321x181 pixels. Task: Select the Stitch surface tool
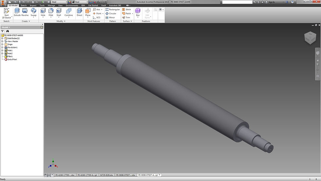126,10
